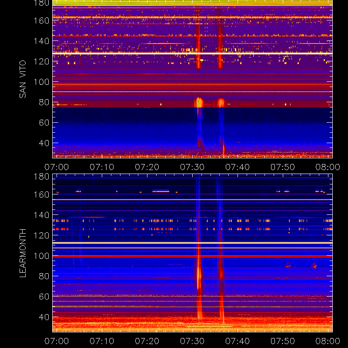Click the solid white band near 127 MHz, San Vito
This screenshot has width=348, height=348.
click(192, 54)
